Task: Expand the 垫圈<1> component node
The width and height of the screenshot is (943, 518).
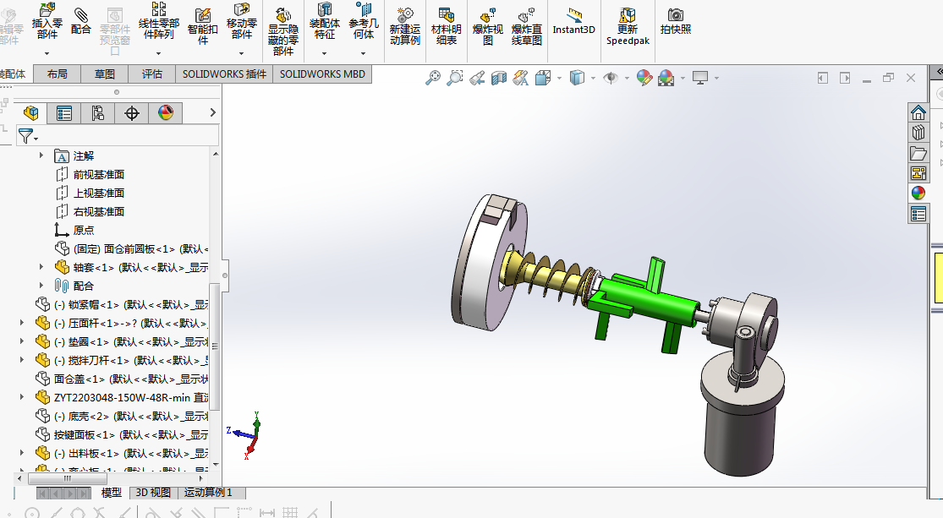Action: point(22,341)
